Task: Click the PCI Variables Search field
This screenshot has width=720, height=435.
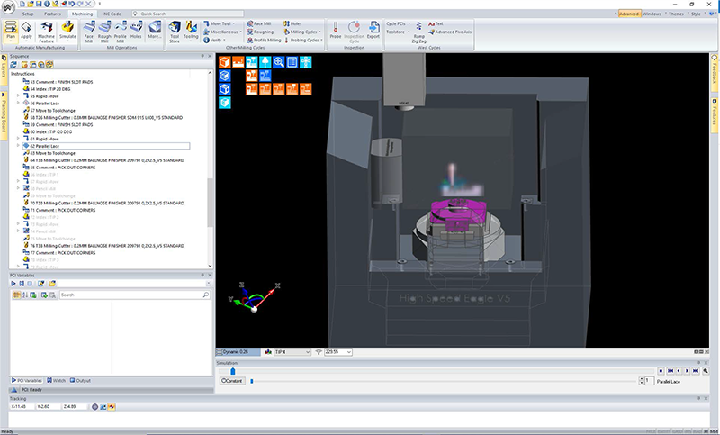Action: 134,295
